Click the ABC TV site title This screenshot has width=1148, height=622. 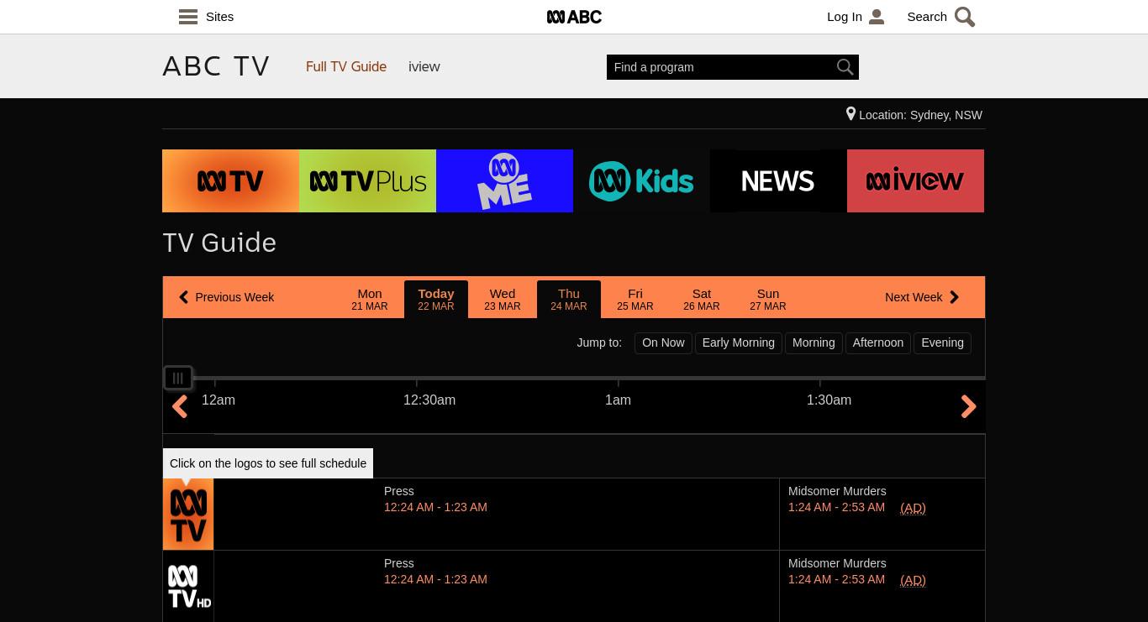click(216, 65)
